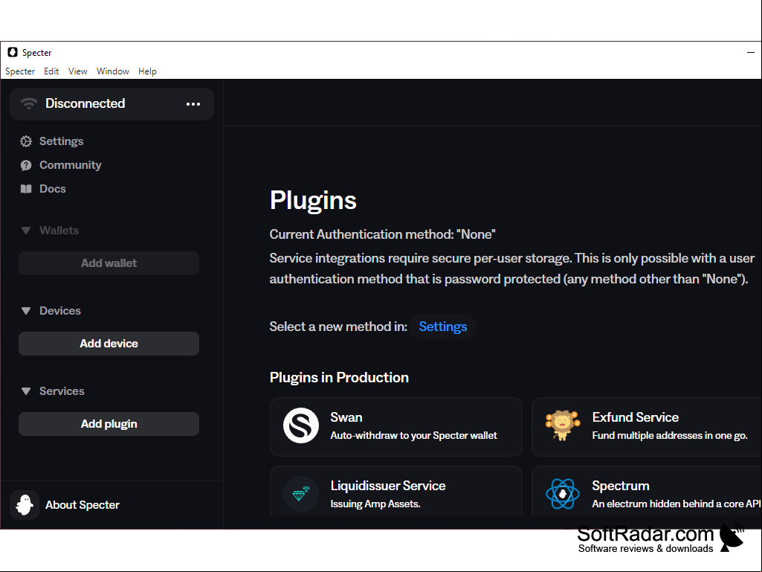Click the Add wallet button
762x572 pixels.
tap(109, 263)
